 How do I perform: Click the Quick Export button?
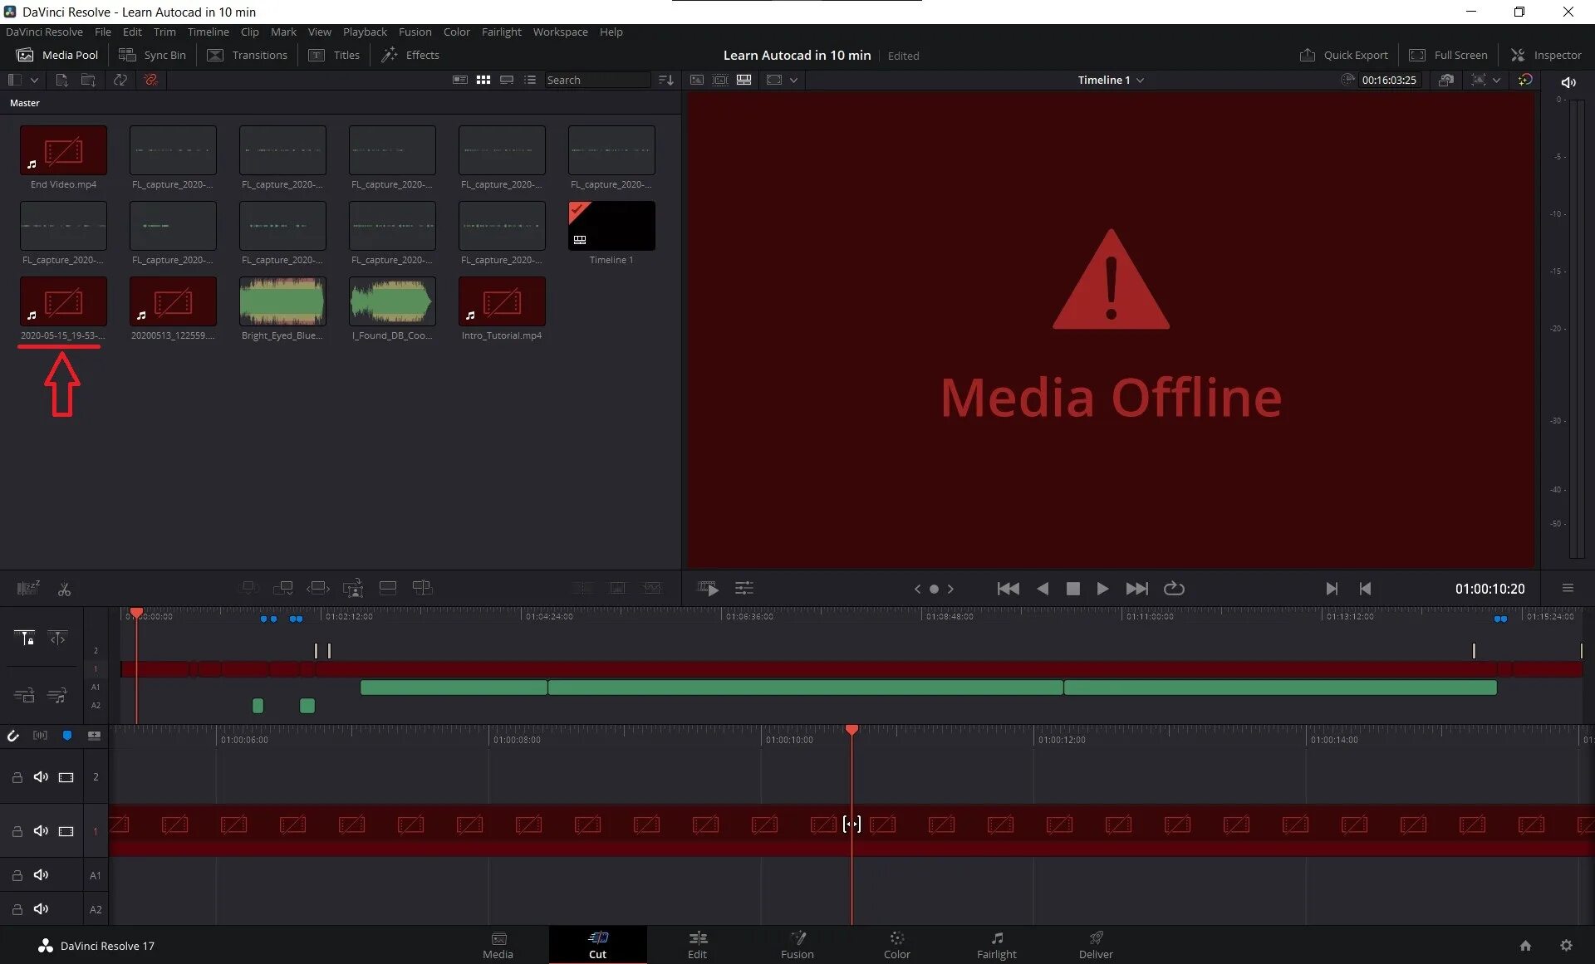tap(1344, 55)
